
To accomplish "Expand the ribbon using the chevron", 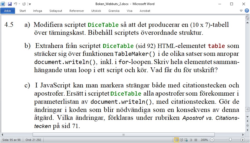I will tap(241, 11).
